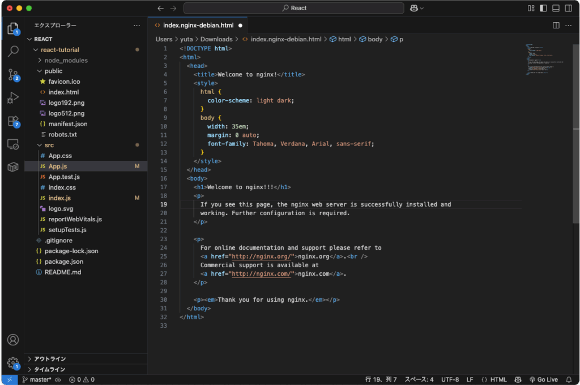This screenshot has width=580, height=385.
Task: Open the errors and warnings panel
Action: [82, 379]
